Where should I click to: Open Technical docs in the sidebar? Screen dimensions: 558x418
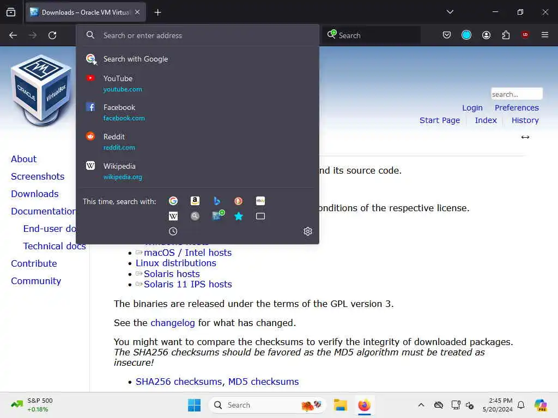[x=54, y=246]
